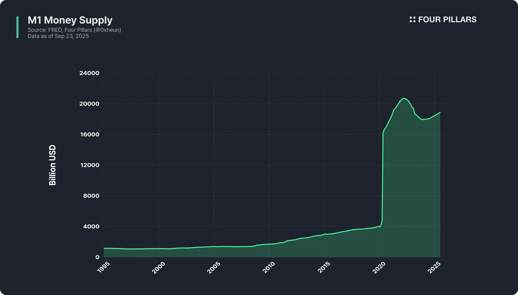Click the Four Pillars logo dots icon
This screenshot has height=295, width=518.
[412, 19]
